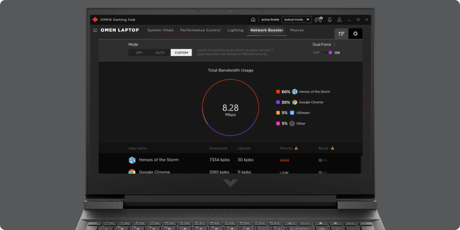
Task: Click the Other app icon in legend
Action: [292, 123]
